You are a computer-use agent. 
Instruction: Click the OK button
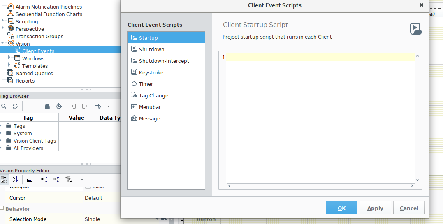tap(341, 208)
